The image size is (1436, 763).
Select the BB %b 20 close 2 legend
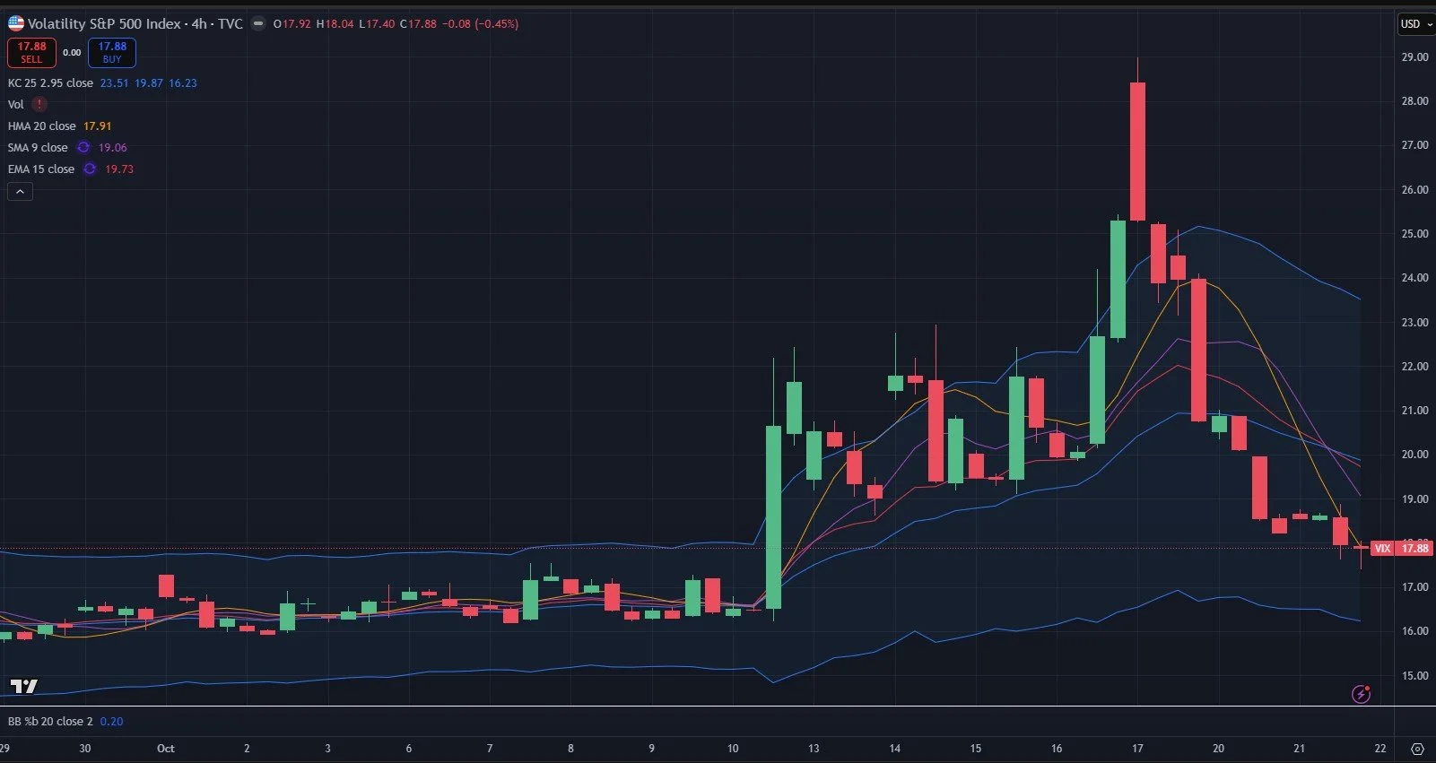tap(50, 721)
